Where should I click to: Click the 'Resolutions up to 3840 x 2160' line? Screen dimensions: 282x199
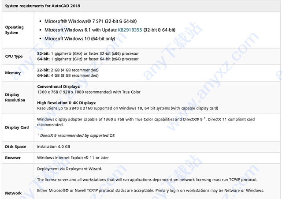pos(127,108)
